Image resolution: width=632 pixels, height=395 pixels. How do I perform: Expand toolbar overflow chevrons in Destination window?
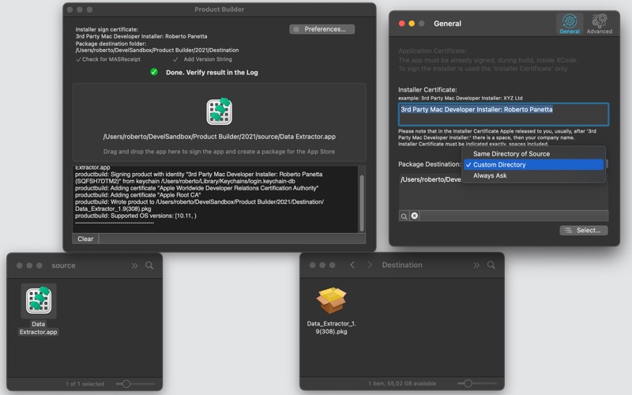[x=476, y=265]
